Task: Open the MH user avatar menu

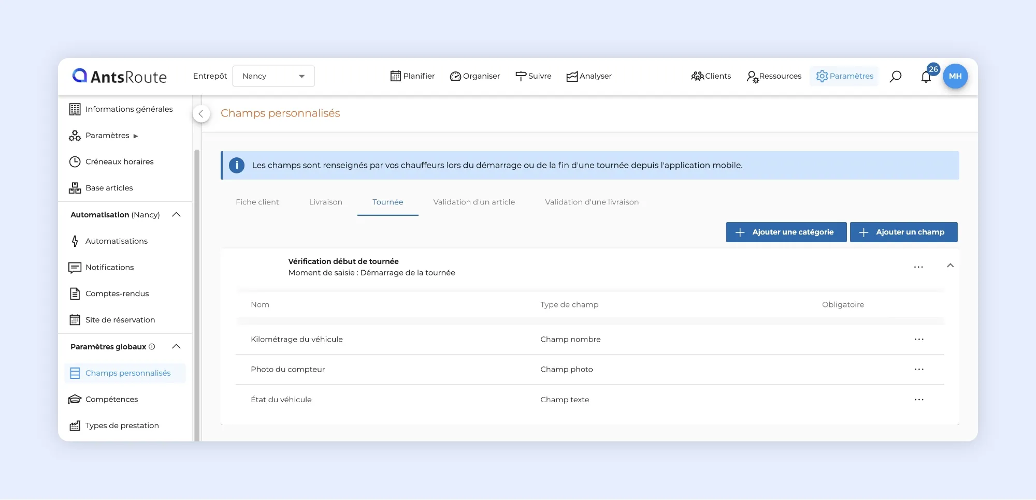Action: tap(955, 76)
